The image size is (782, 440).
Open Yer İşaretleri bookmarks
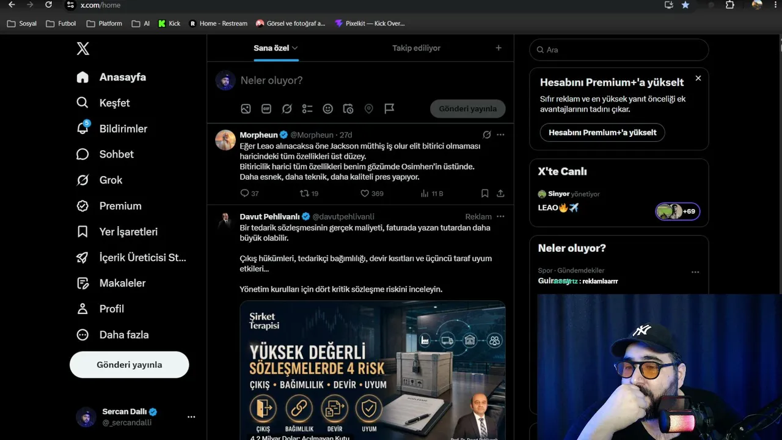click(x=117, y=232)
